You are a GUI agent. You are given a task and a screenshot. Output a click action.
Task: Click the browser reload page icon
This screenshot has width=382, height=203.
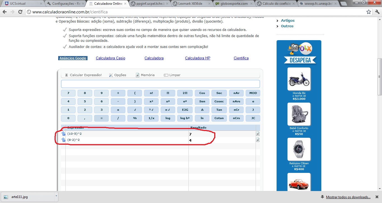20,12
